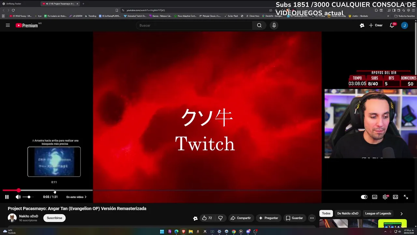Click the address bar URL

coord(146,10)
